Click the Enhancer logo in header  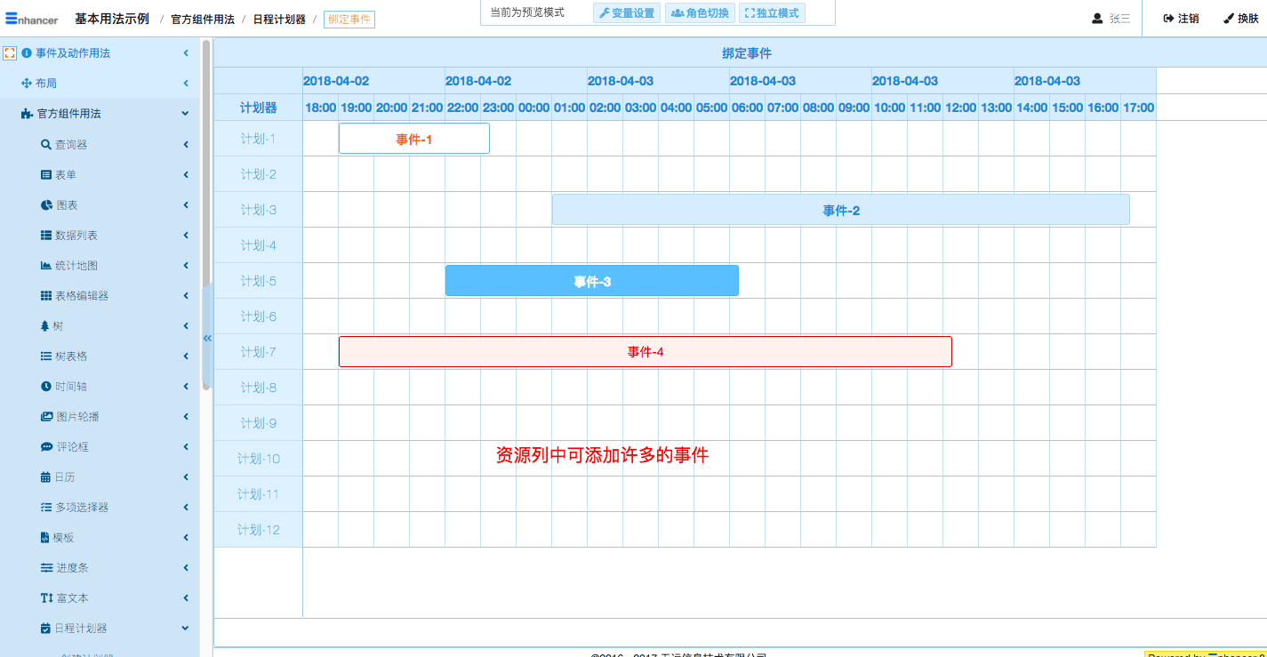pyautogui.click(x=31, y=19)
